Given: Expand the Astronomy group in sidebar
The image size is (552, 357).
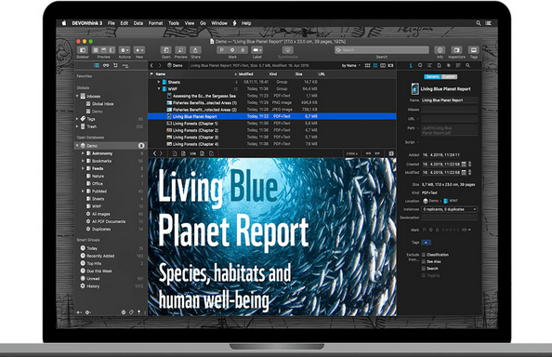Looking at the screenshot, I should [83, 153].
